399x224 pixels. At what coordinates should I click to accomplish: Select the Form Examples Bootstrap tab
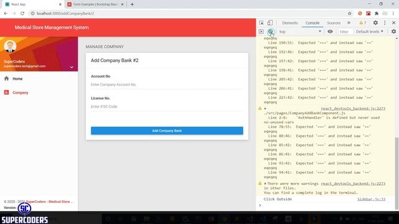[x=95, y=4]
